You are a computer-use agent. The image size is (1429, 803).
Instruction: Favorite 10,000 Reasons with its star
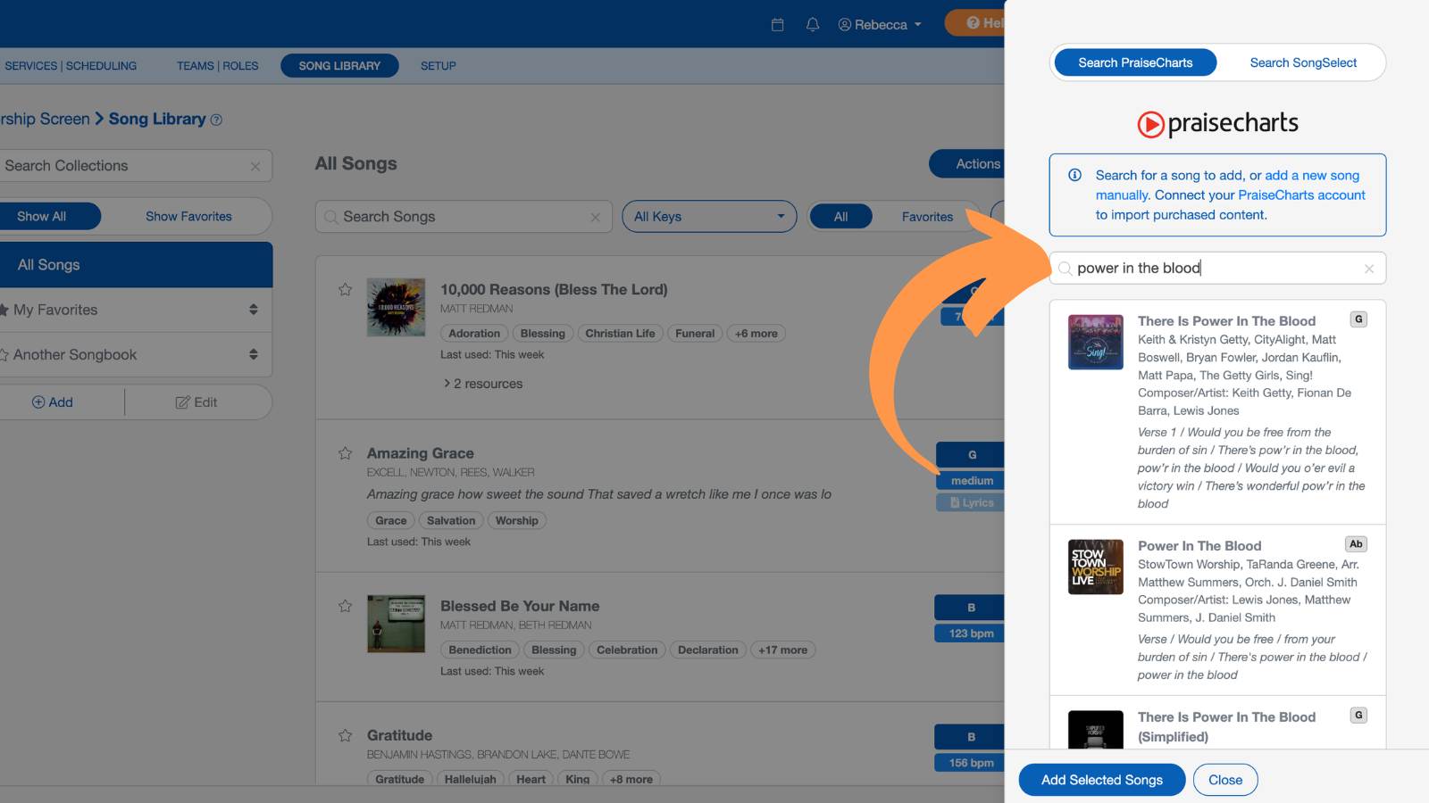346,289
